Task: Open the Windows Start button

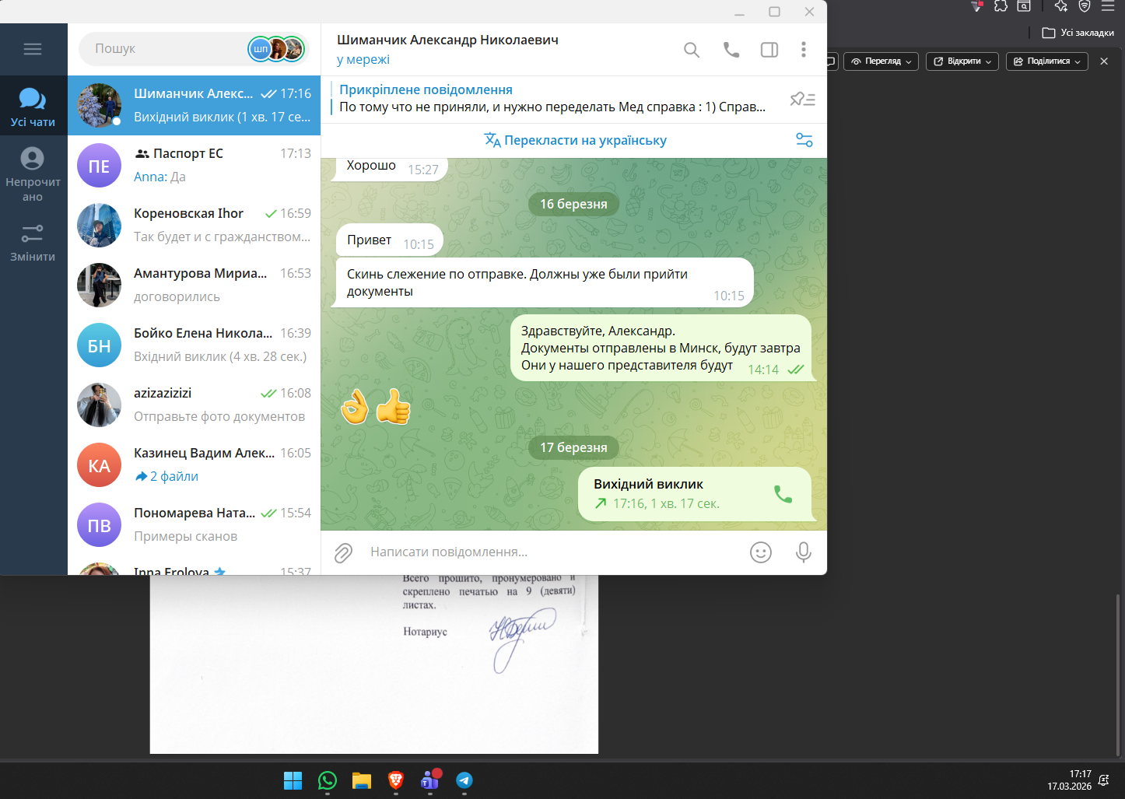Action: click(x=293, y=780)
